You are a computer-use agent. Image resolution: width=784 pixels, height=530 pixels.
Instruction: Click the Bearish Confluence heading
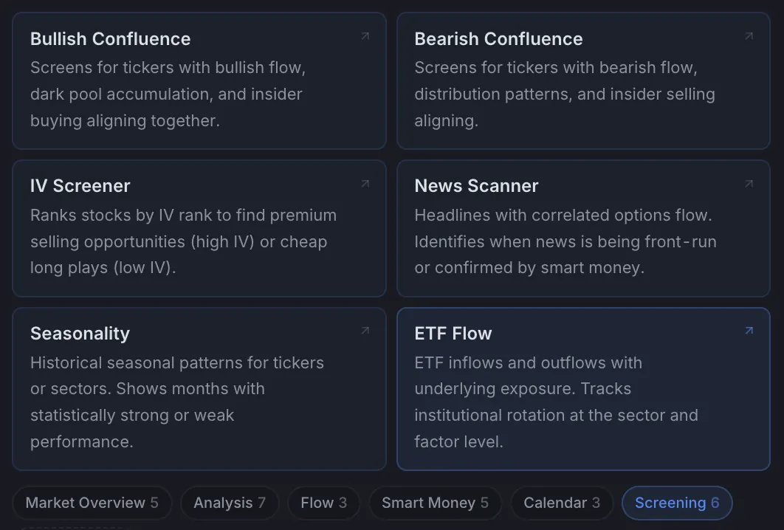(x=498, y=39)
